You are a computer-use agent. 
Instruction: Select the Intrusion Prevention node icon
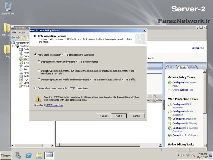click(21, 66)
